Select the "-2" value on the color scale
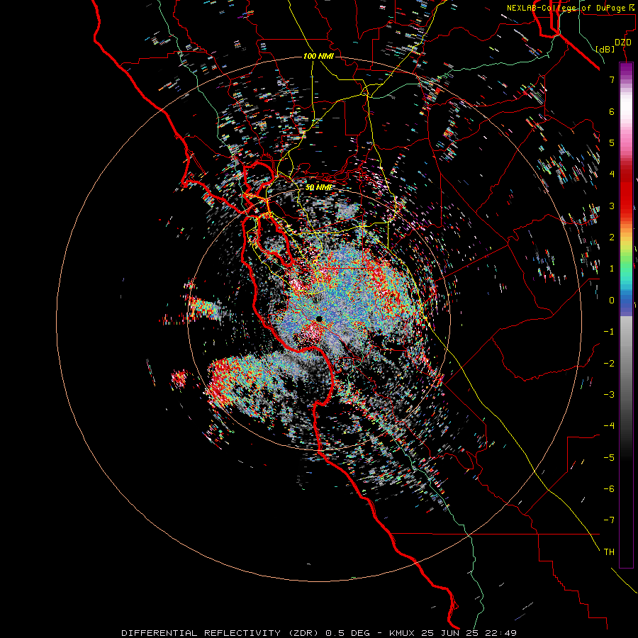The image size is (638, 638). pyautogui.click(x=609, y=364)
